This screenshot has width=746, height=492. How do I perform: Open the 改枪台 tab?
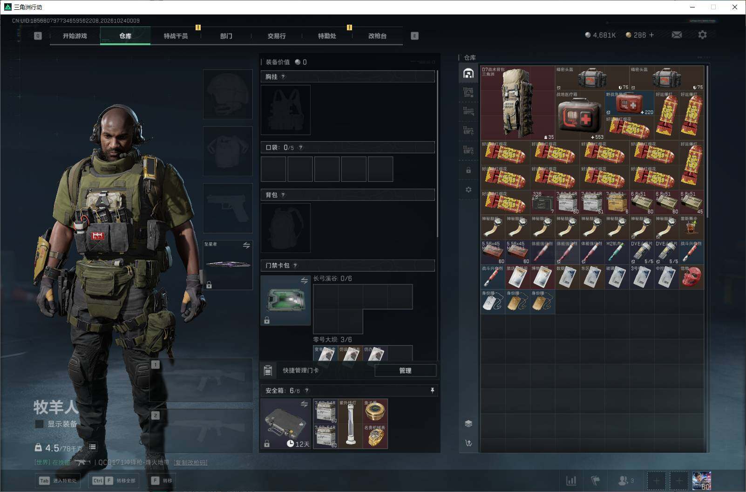377,36
